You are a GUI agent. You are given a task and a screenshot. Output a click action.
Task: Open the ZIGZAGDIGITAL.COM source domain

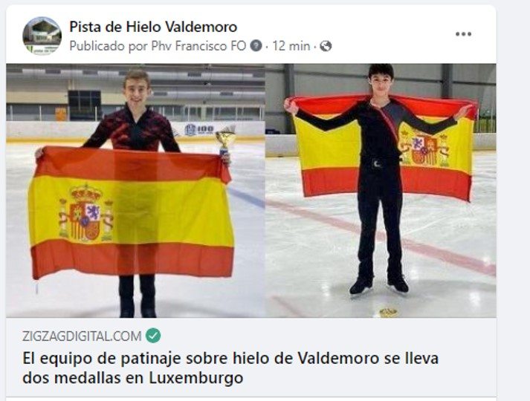pyautogui.click(x=82, y=336)
